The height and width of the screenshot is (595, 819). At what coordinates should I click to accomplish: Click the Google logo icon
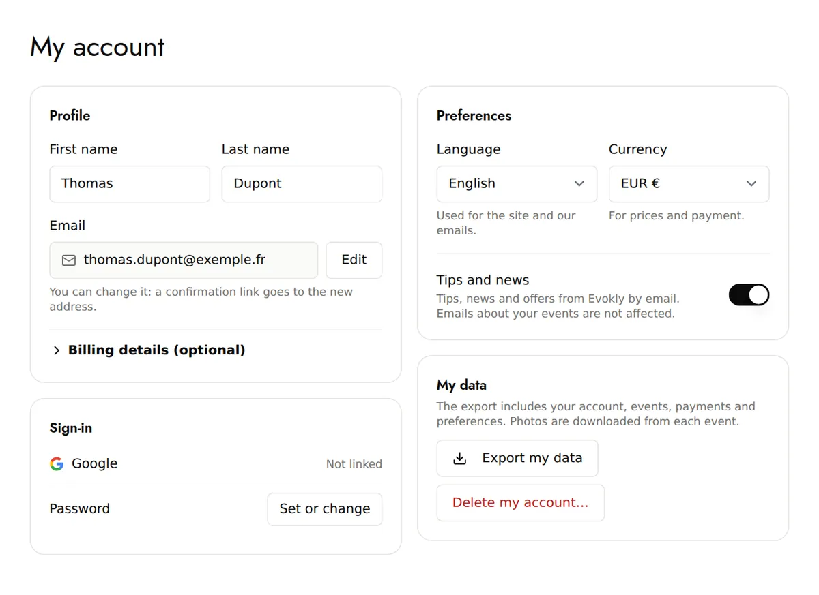click(x=57, y=464)
